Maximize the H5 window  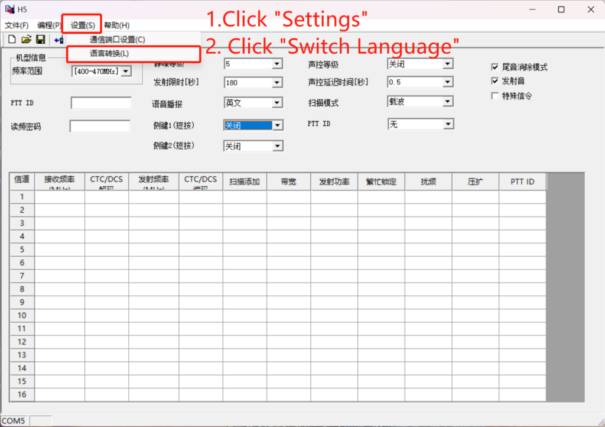click(561, 9)
